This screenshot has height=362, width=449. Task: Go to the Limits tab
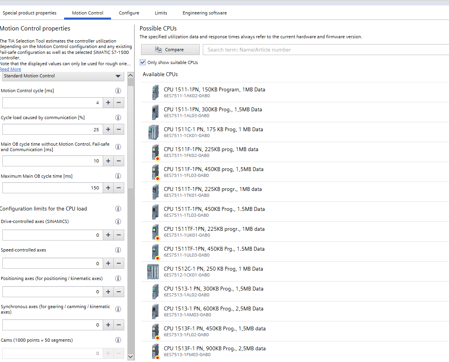click(x=161, y=13)
